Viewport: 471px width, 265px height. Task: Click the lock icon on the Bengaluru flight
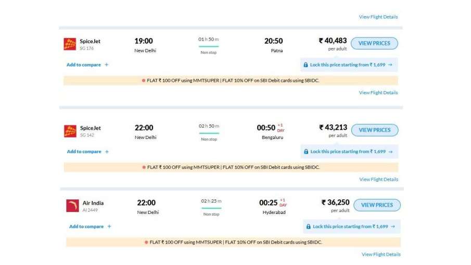[x=305, y=152]
